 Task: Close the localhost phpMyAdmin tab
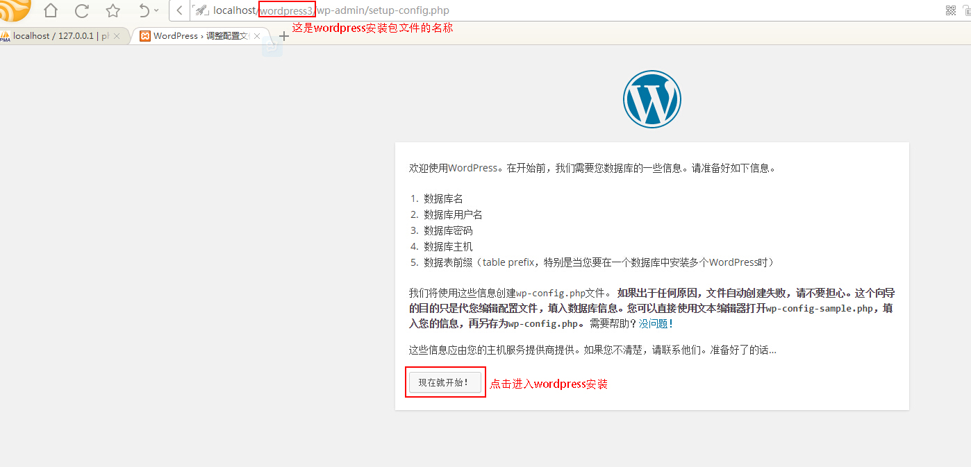[x=117, y=36]
